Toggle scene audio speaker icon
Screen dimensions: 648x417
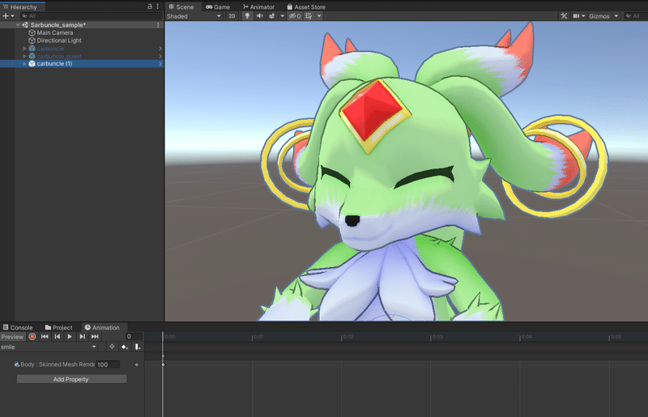click(x=259, y=16)
